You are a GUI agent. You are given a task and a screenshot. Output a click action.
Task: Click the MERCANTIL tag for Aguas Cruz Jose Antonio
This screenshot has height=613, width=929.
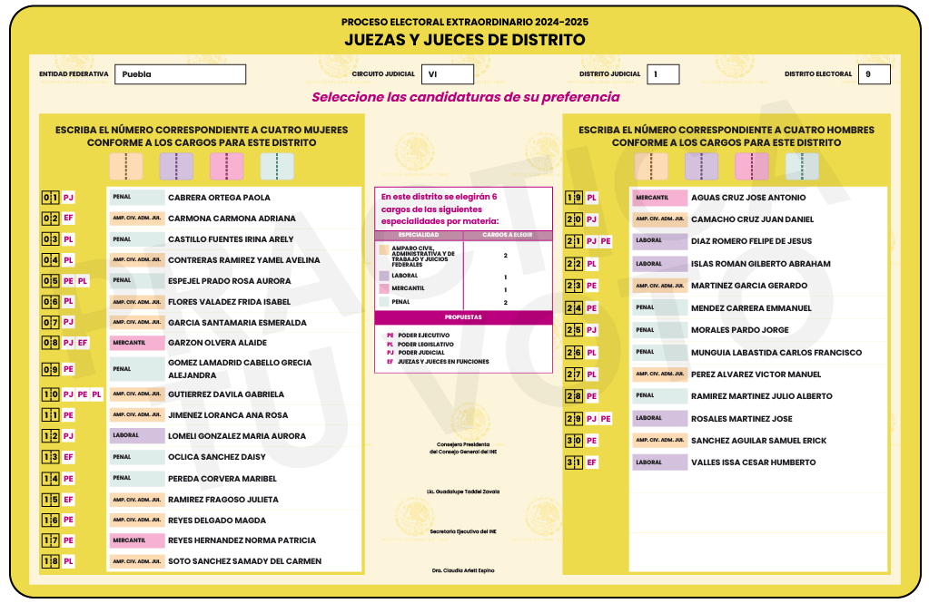pos(660,198)
